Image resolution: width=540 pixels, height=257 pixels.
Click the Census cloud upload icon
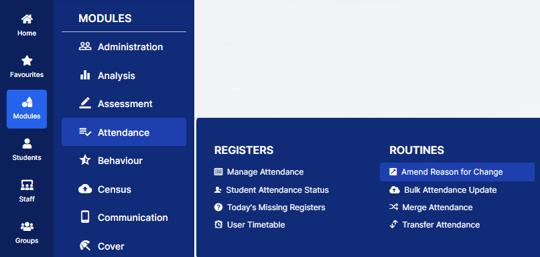pos(85,189)
